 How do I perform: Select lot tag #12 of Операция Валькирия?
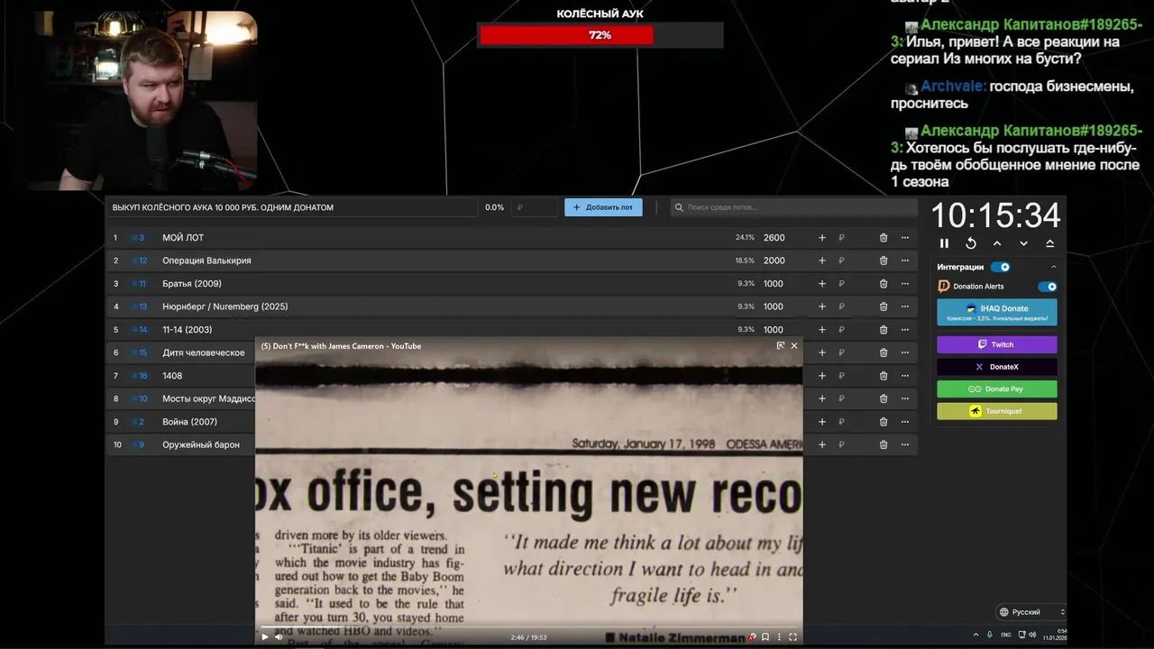tap(140, 261)
